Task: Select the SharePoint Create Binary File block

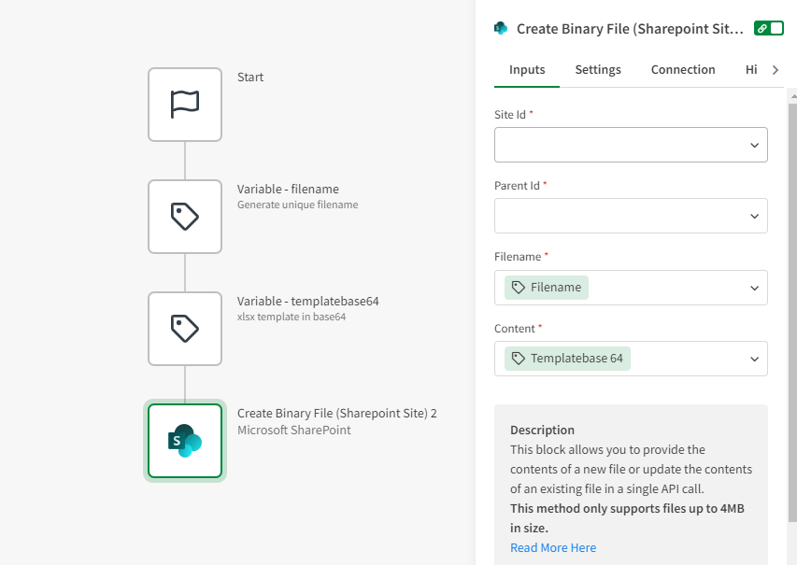Action: point(185,441)
